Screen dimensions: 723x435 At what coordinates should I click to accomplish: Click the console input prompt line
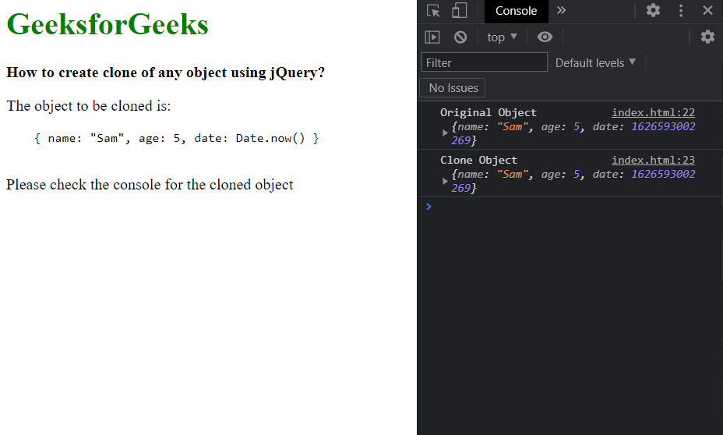pos(570,207)
